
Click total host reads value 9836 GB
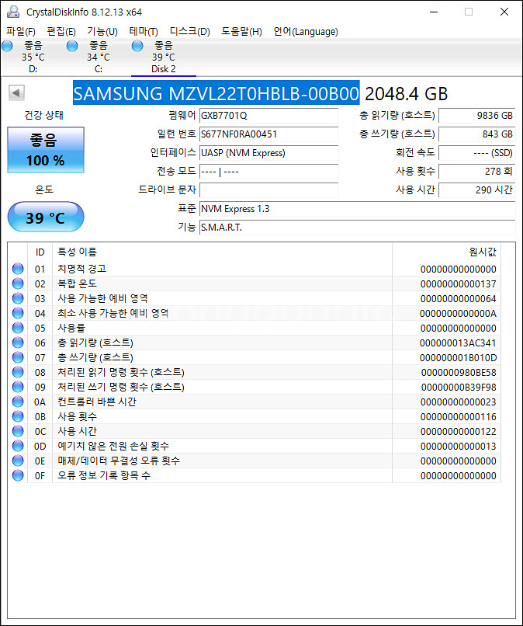click(477, 116)
